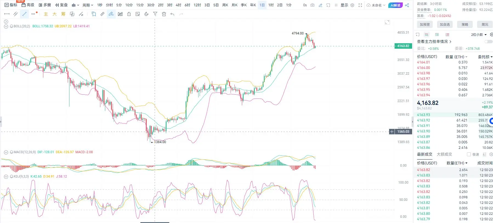Screen dimensions: 493x223
Task: Select the 1日 timeframe tab
Action: coord(262,5)
